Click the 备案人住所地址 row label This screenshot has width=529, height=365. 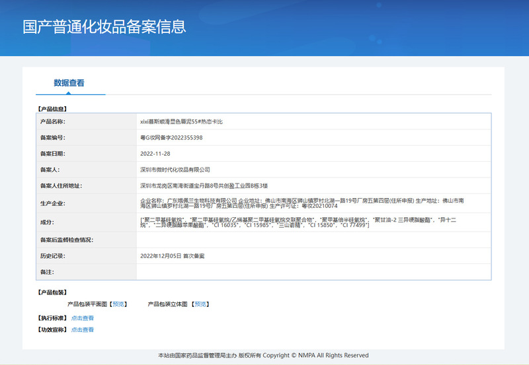pos(61,185)
